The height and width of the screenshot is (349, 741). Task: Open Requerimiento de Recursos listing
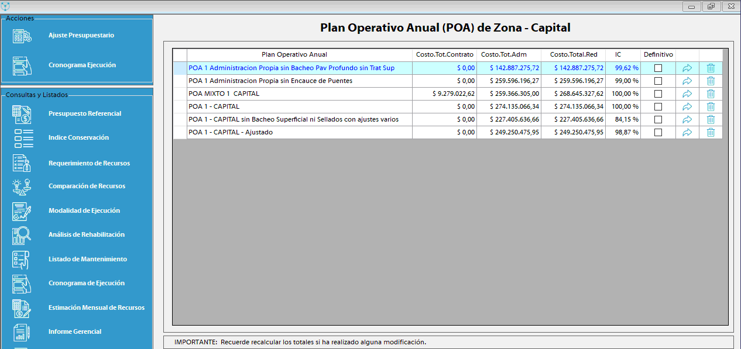(89, 163)
